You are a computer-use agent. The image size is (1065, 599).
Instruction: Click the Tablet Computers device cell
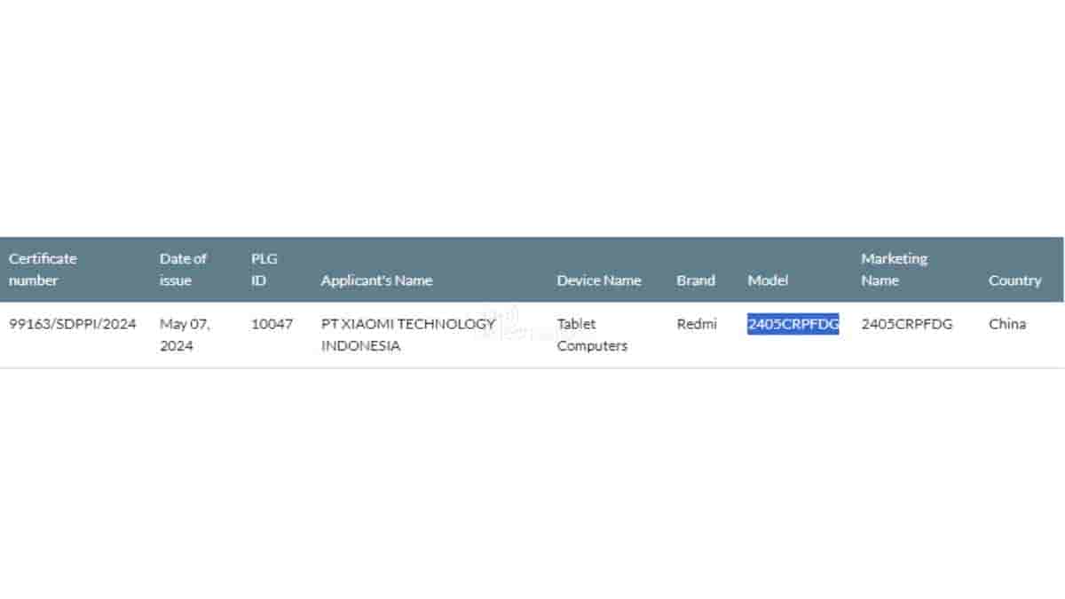pyautogui.click(x=591, y=335)
